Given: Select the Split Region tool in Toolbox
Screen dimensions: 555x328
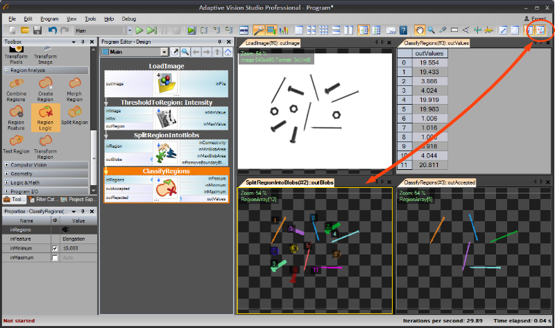Looking at the screenshot, I should coord(75,112).
